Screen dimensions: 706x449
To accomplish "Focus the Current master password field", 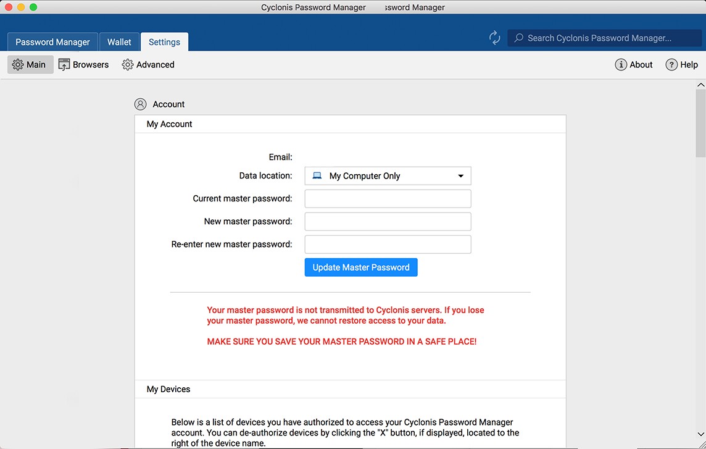I will point(388,199).
